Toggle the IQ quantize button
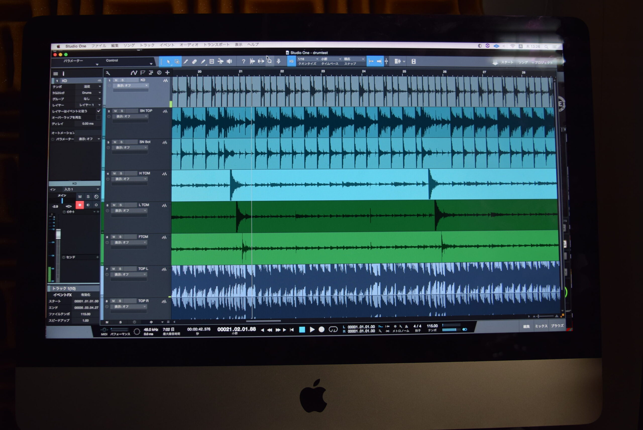The image size is (643, 430). pyautogui.click(x=291, y=61)
